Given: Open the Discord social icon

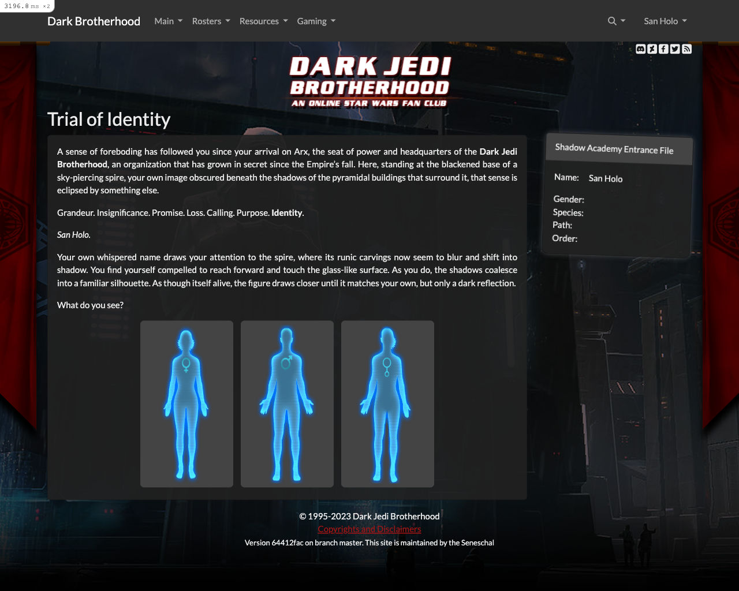Looking at the screenshot, I should (x=640, y=49).
